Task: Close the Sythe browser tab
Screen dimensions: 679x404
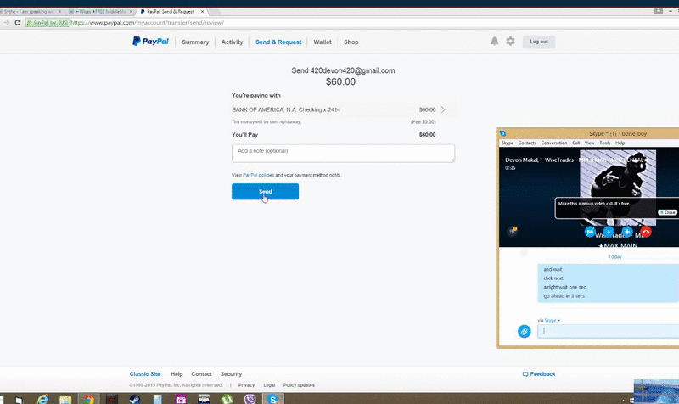Action: click(x=59, y=12)
